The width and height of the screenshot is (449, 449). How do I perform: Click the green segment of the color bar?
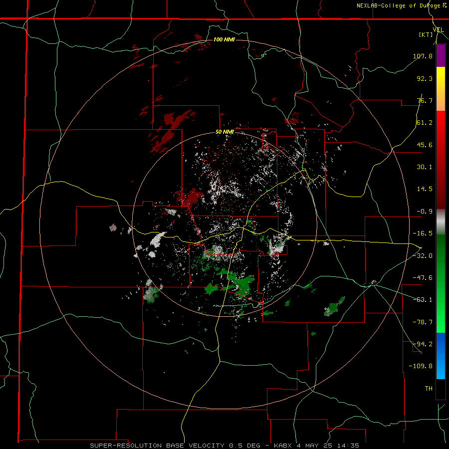(441, 283)
